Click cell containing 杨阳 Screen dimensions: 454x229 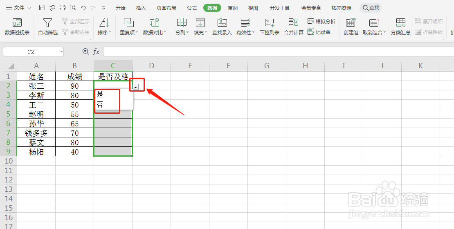(36, 152)
